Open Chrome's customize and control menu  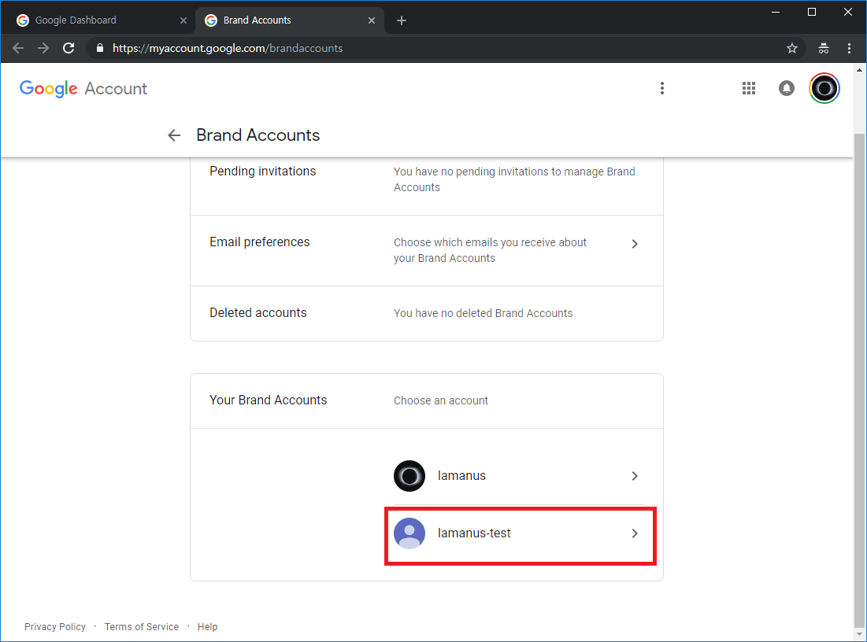pos(849,48)
